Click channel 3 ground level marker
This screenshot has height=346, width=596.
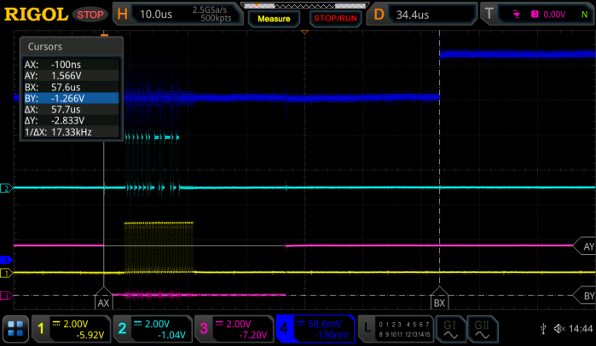point(6,296)
